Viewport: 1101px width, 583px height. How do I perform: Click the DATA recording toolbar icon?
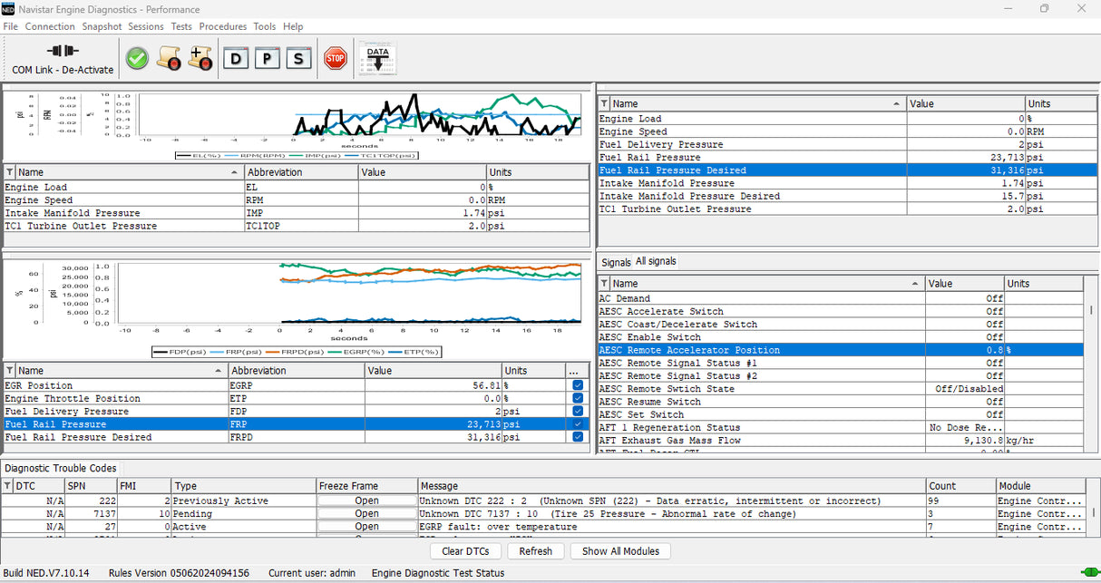[x=376, y=56]
